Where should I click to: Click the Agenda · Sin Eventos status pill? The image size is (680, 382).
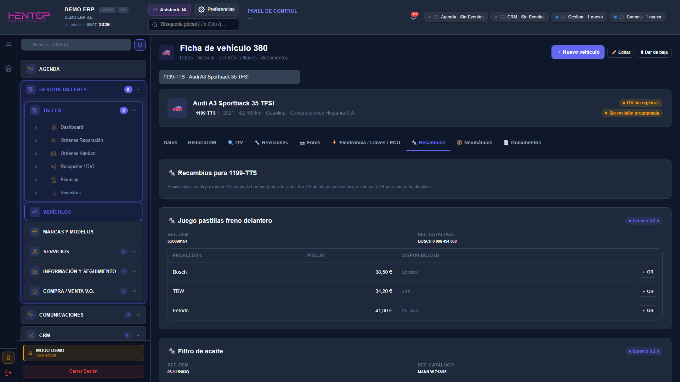pos(456,17)
